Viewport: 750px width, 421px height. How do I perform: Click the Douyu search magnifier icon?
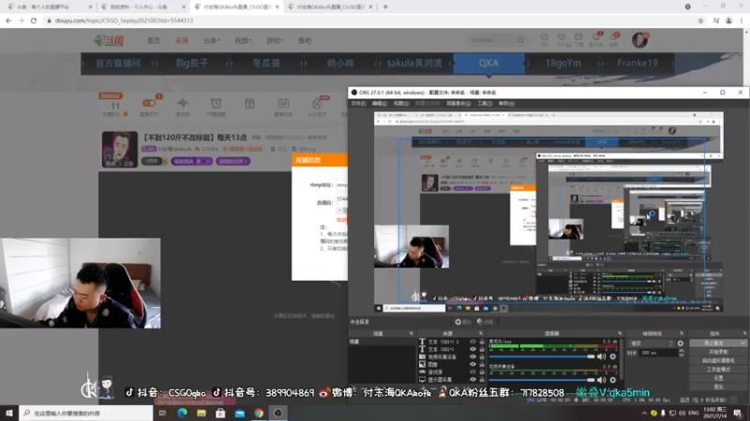(520, 40)
